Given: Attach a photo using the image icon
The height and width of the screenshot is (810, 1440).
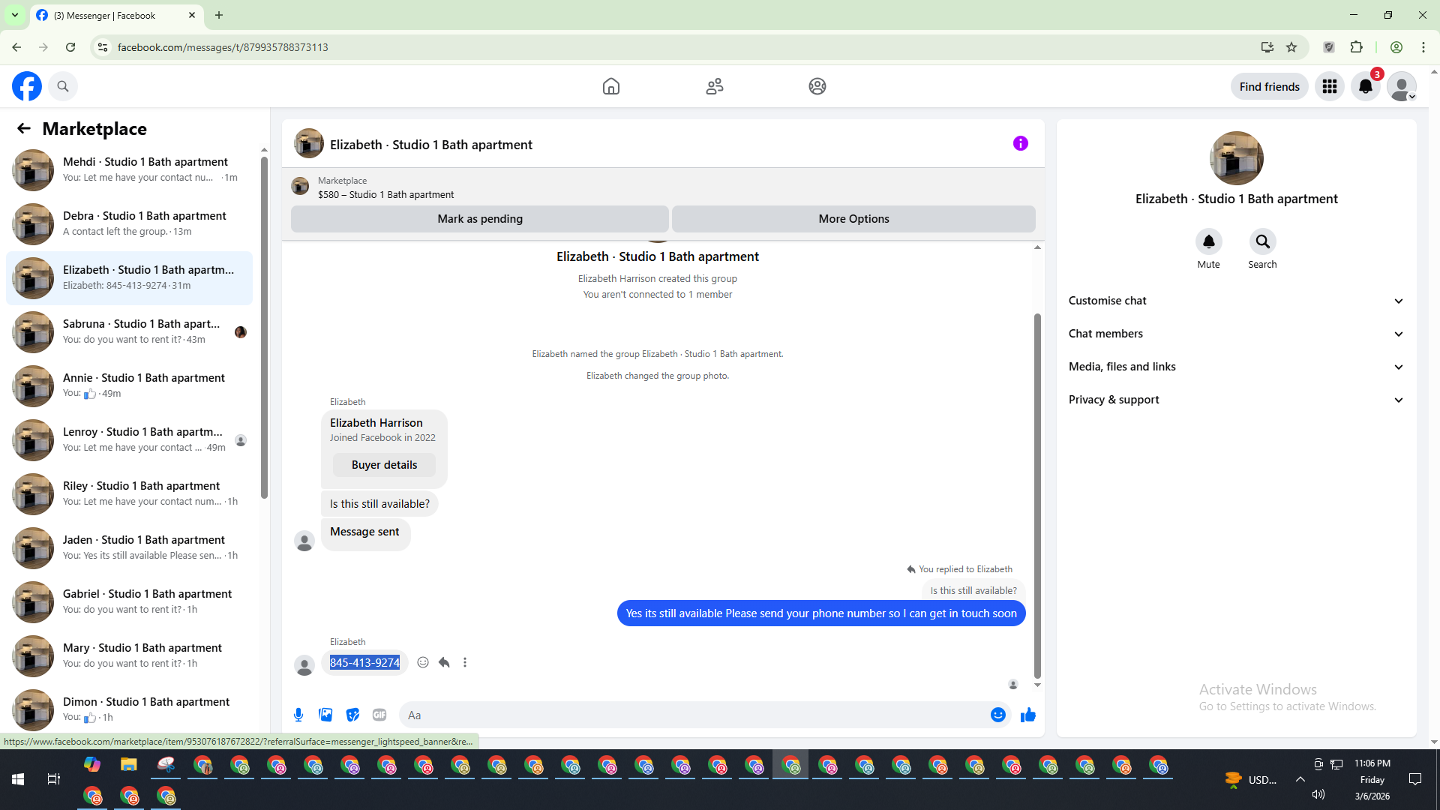Looking at the screenshot, I should [x=325, y=715].
